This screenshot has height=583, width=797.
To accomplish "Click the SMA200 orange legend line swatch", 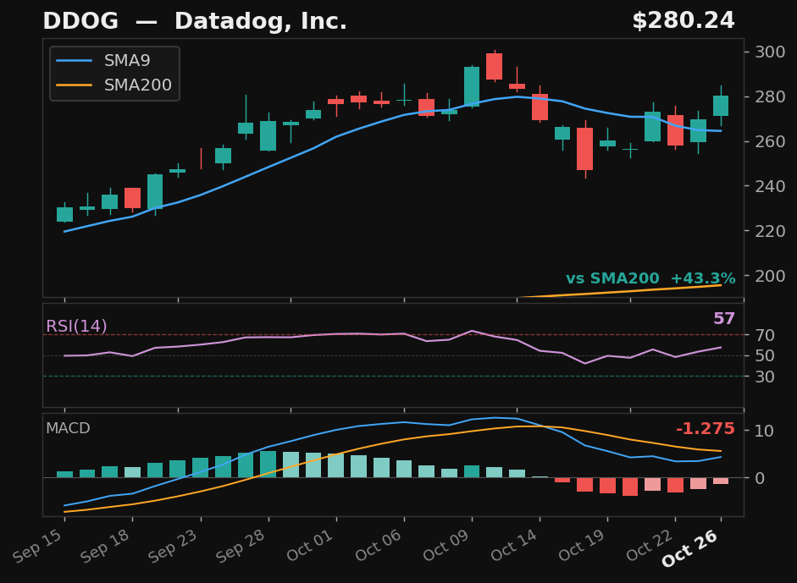I will coord(75,85).
